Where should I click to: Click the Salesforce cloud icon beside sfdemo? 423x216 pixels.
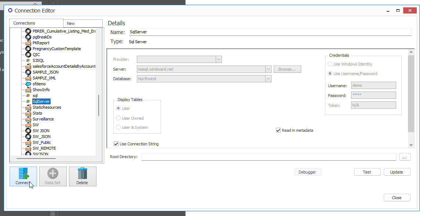[28, 84]
